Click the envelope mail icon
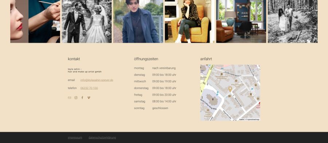This screenshot has height=143, width=328. (x=70, y=98)
